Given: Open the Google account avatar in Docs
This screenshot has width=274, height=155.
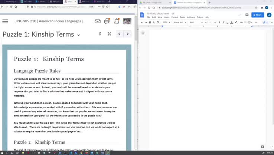Looking at the screenshot, I should [269, 15].
